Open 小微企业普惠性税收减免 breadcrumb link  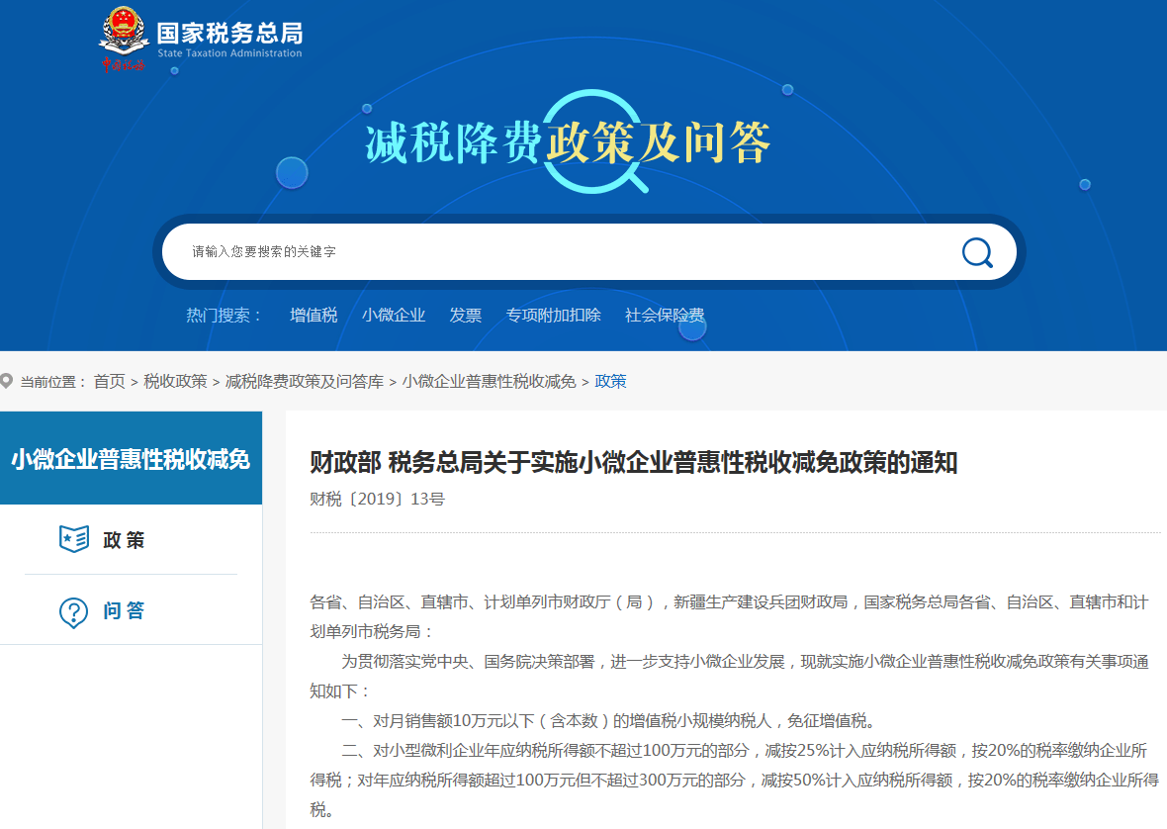coord(489,382)
